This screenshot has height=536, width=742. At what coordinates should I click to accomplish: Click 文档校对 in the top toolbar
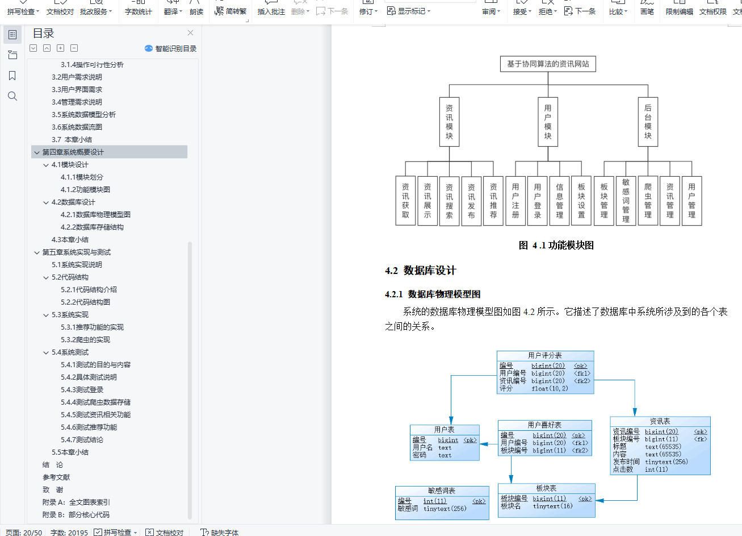tap(60, 11)
